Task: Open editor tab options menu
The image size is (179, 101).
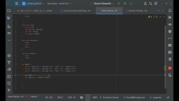Action: pos(163,11)
